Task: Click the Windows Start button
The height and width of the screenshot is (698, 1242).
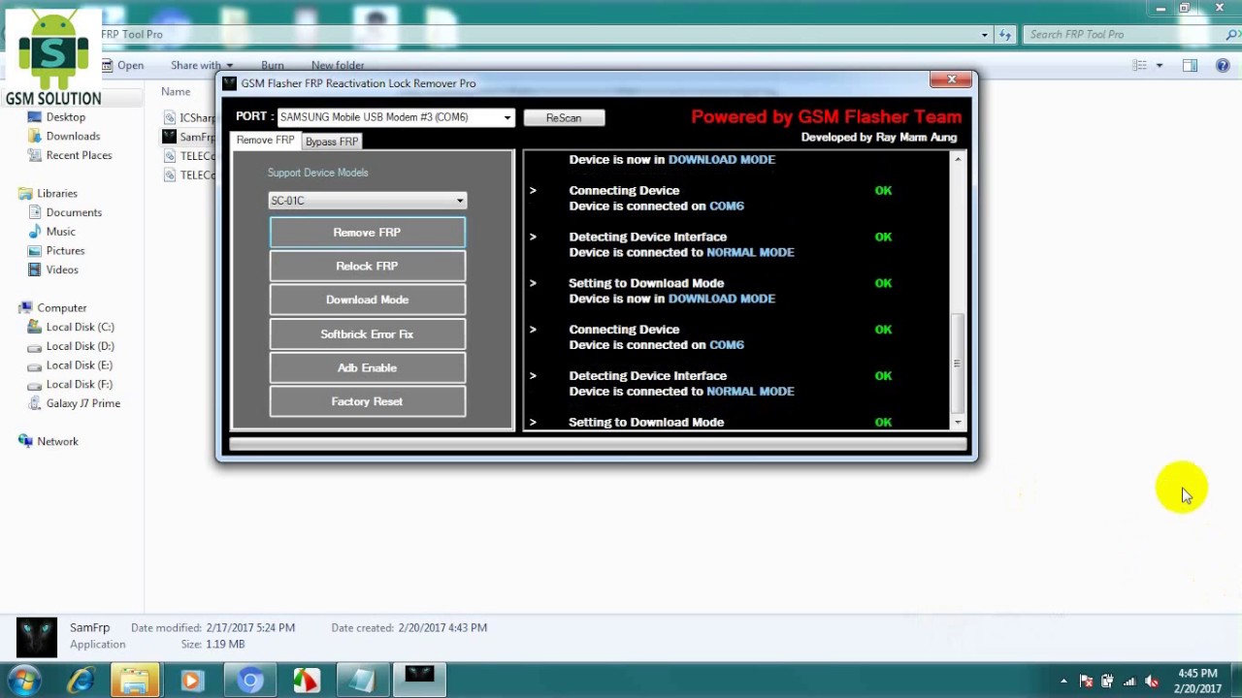Action: click(23, 681)
